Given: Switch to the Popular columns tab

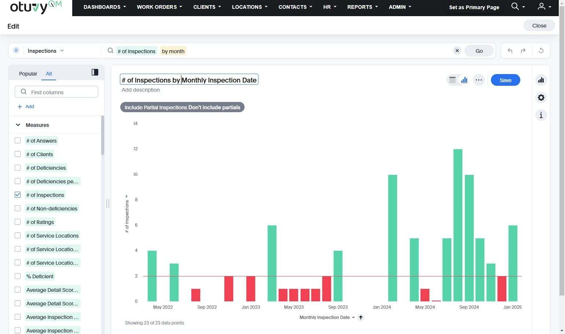Looking at the screenshot, I should click(28, 74).
